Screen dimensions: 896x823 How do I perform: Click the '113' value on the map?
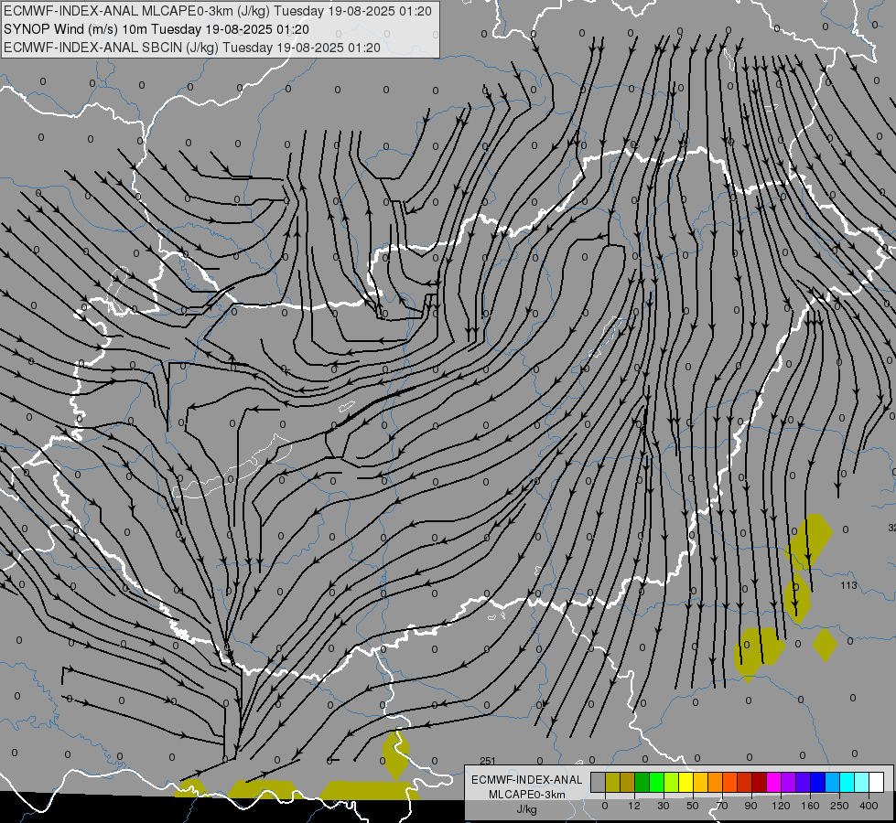pos(848,585)
